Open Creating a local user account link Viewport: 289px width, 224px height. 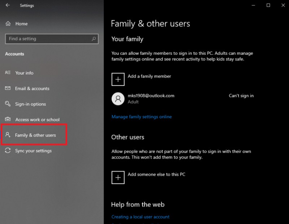pyautogui.click(x=140, y=217)
